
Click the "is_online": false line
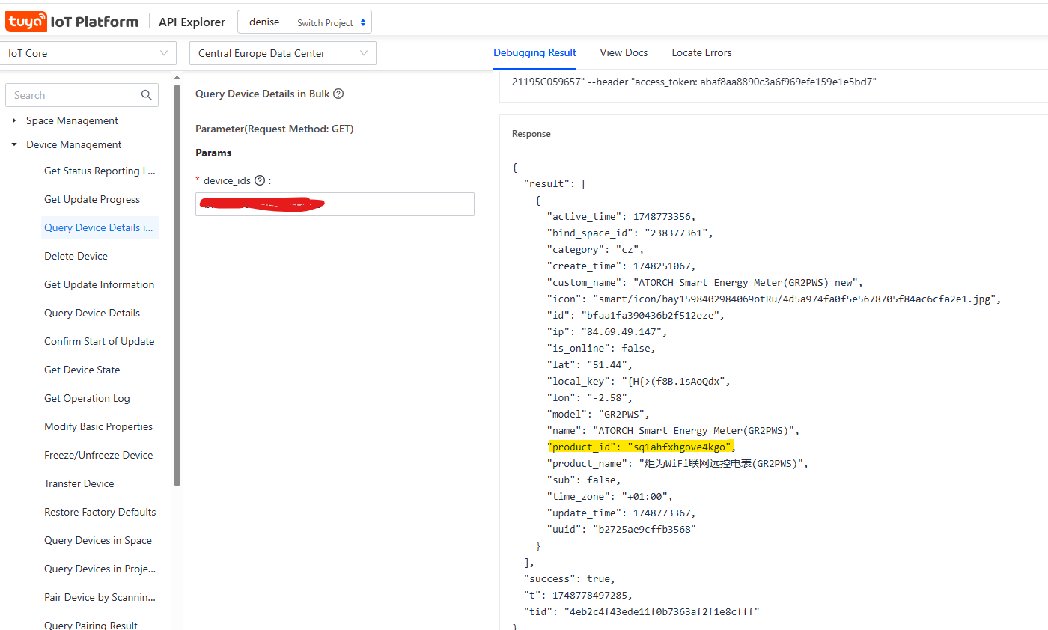coord(602,348)
